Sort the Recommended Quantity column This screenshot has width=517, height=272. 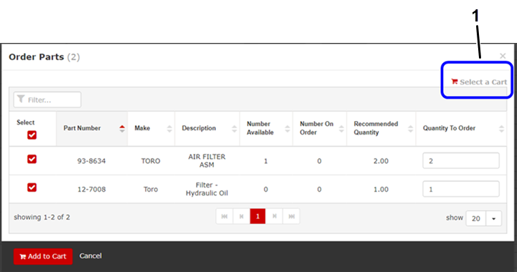[411, 129]
